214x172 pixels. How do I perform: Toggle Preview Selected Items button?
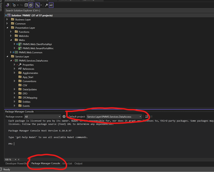coord(51,5)
